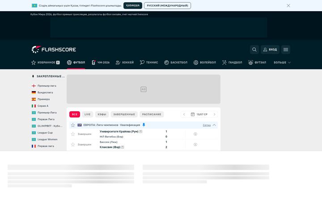Open OLIMPBET - Кубок league
This screenshot has width=322, height=201.
click(x=50, y=126)
